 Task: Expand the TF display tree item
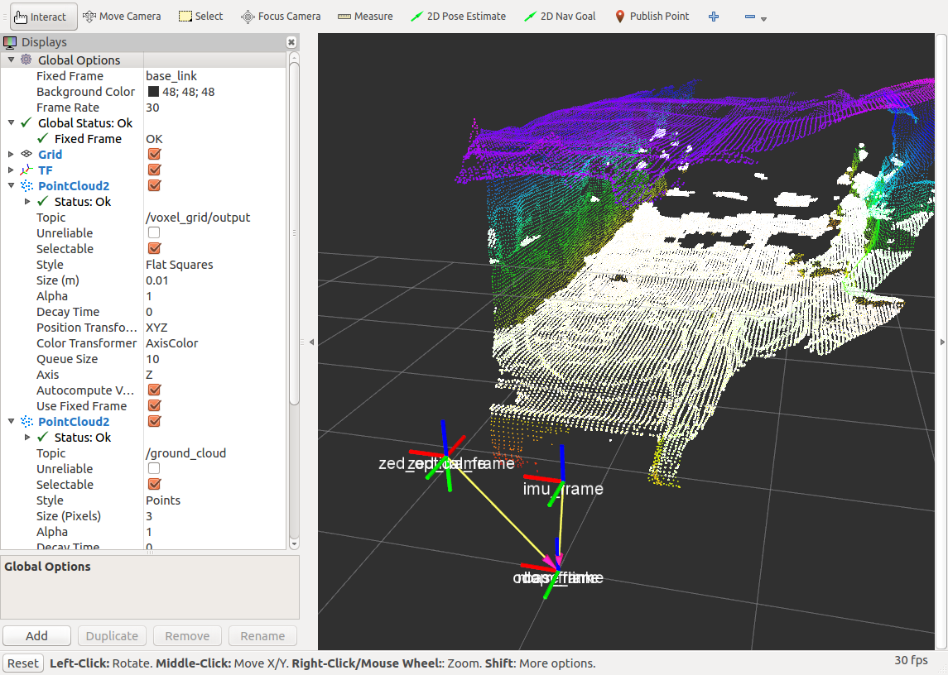click(x=11, y=170)
